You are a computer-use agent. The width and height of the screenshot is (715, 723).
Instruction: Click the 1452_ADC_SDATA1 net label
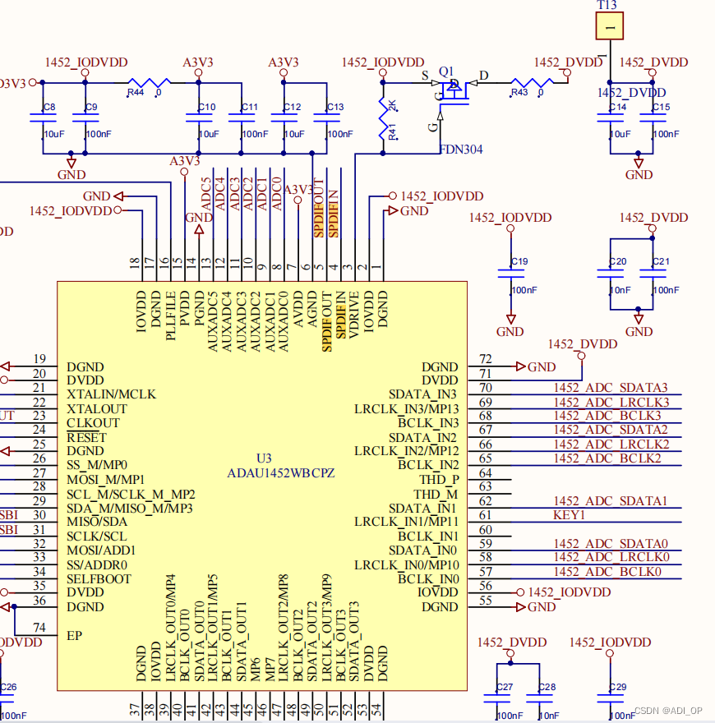pos(611,501)
